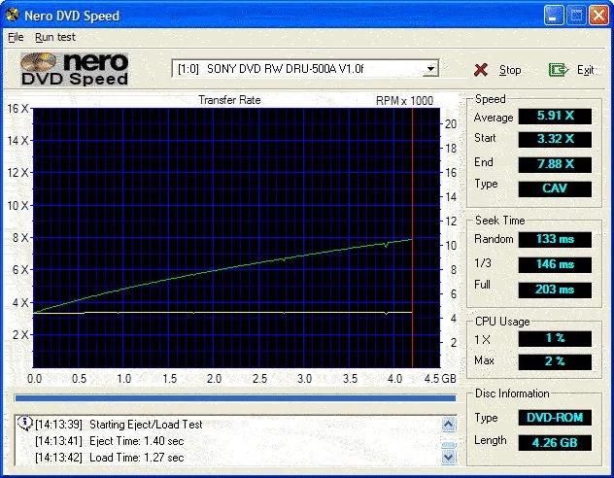This screenshot has height=478, width=614.
Task: Click the Load Time 1.27 sec log line
Action: click(109, 458)
